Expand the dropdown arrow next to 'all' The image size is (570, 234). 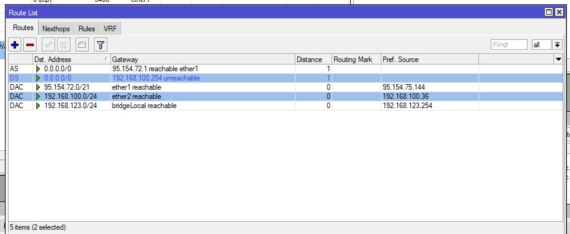[557, 45]
